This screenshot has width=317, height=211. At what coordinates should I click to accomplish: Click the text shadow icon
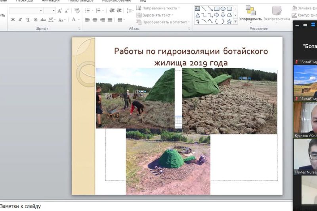[x=36, y=20]
